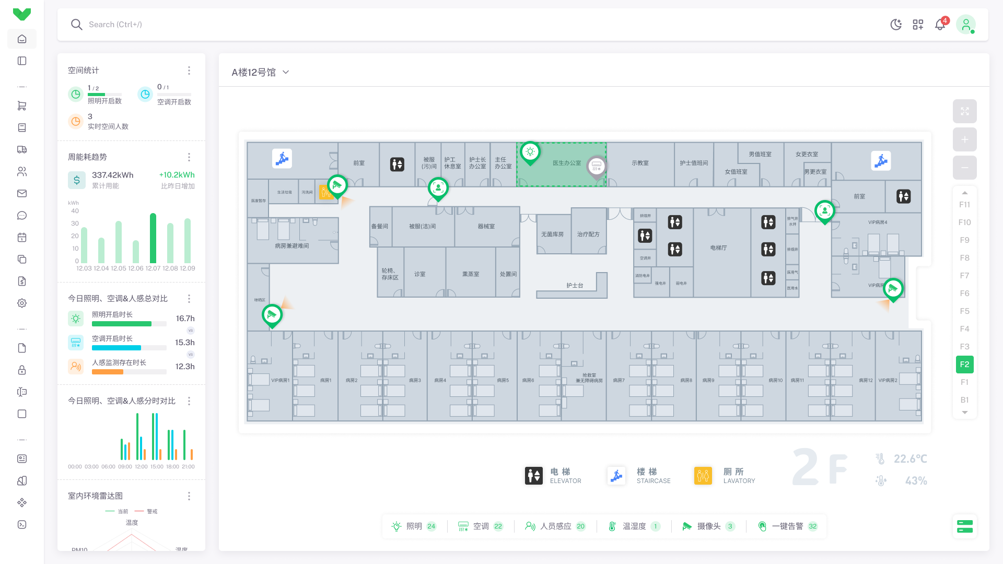
Task: Click the fullscreen expand map button
Action: (x=964, y=111)
